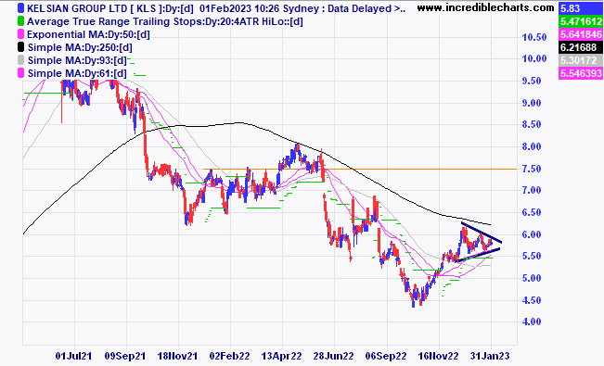Select the Simple MA:Dy:93 legend label
Image resolution: width=604 pixels, height=366 pixels.
(77, 60)
